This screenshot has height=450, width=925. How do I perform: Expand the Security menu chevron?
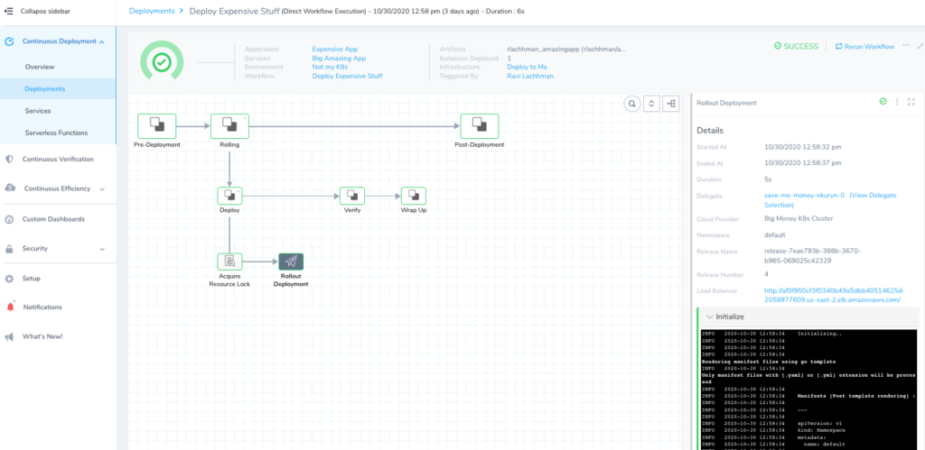102,249
